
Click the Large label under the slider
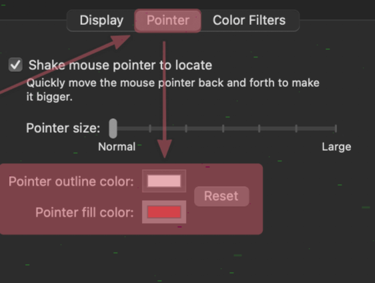pyautogui.click(x=336, y=147)
